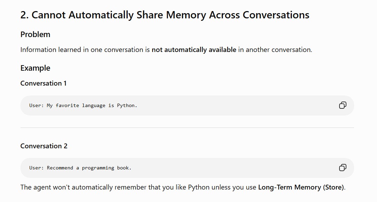Click the sentence starting 'The agent won't automatically'
Image resolution: width=377 pixels, height=202 pixels.
183,187
